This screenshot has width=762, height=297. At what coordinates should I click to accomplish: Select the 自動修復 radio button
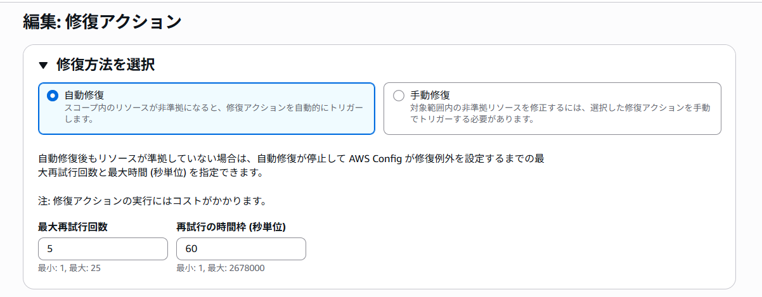53,96
